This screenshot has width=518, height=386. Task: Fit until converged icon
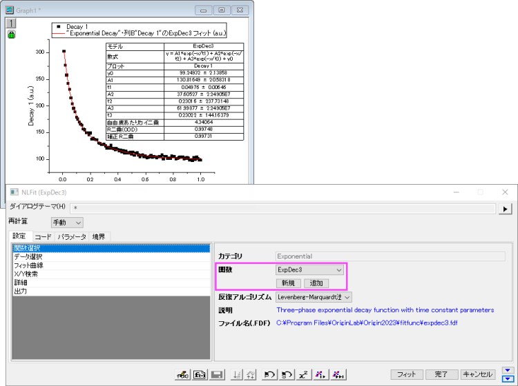[x=338, y=374]
